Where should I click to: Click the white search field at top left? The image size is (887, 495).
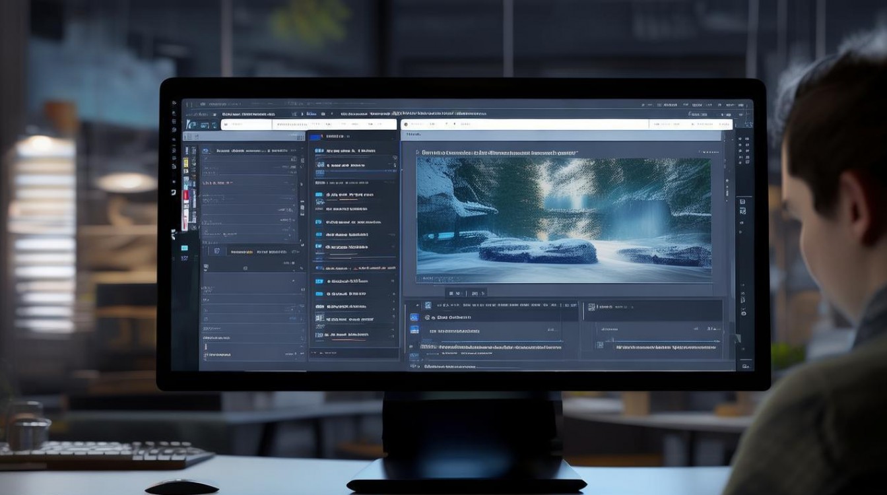246,124
